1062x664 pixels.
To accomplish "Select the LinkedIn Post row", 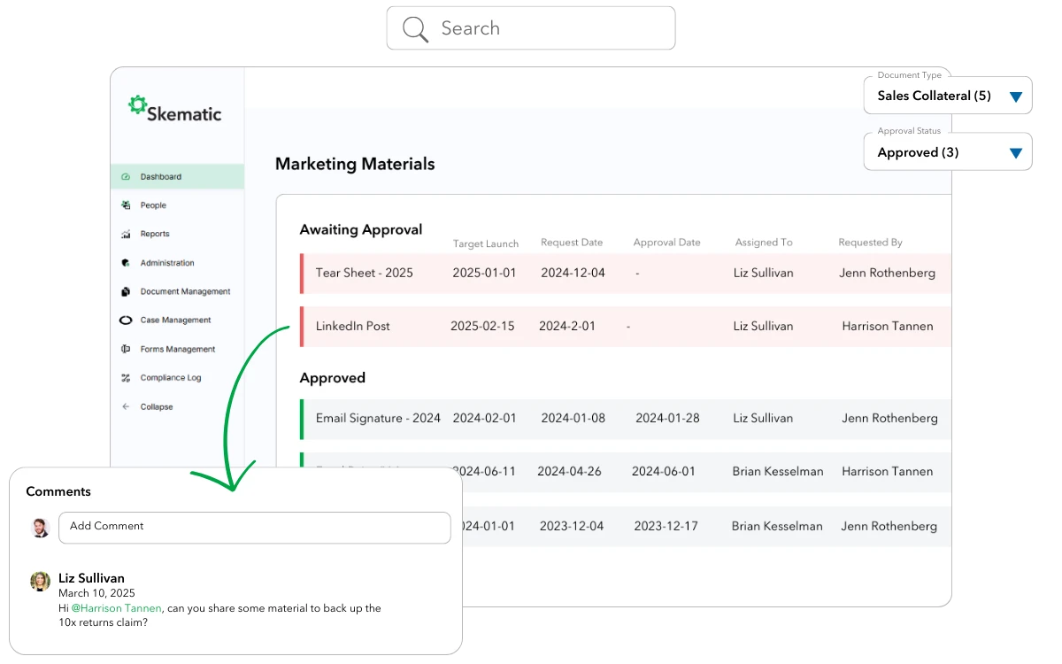I will pos(353,326).
